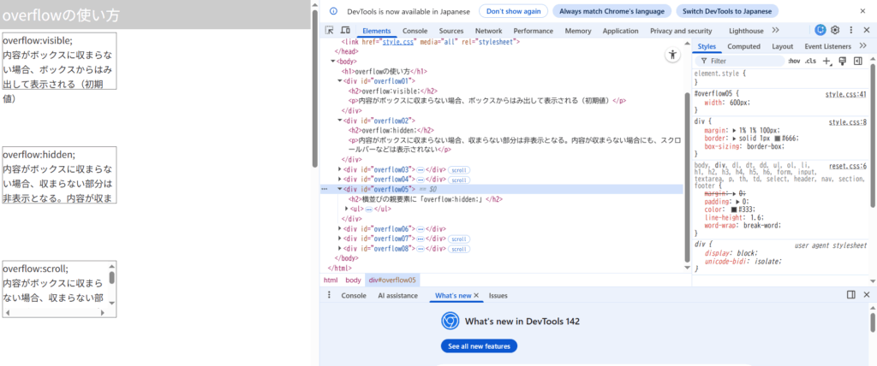Toggle the .cls element classes panel
Image resolution: width=877 pixels, height=366 pixels.
click(x=810, y=62)
